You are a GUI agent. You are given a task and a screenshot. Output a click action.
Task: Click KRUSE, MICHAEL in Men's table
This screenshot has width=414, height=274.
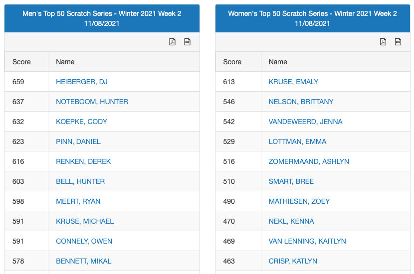pos(85,221)
